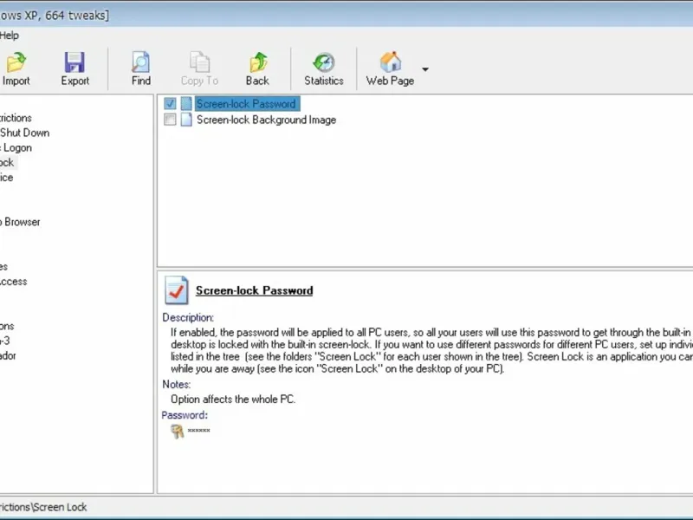This screenshot has width=693, height=520.
Task: Click the Export floppy disk icon
Action: coord(74,62)
